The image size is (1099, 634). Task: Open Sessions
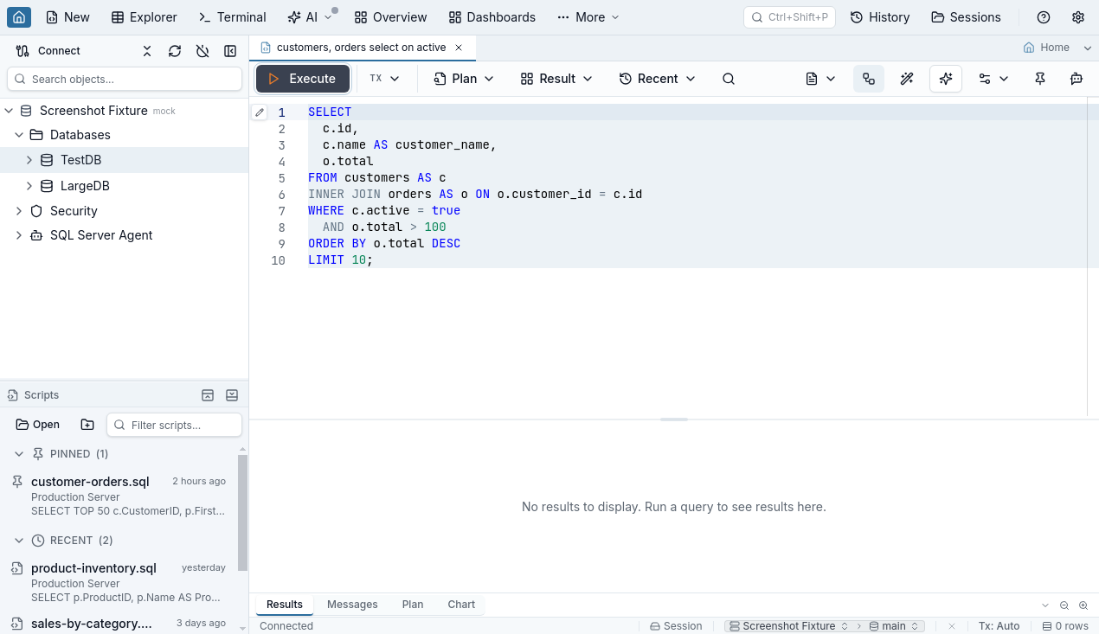[x=966, y=17]
